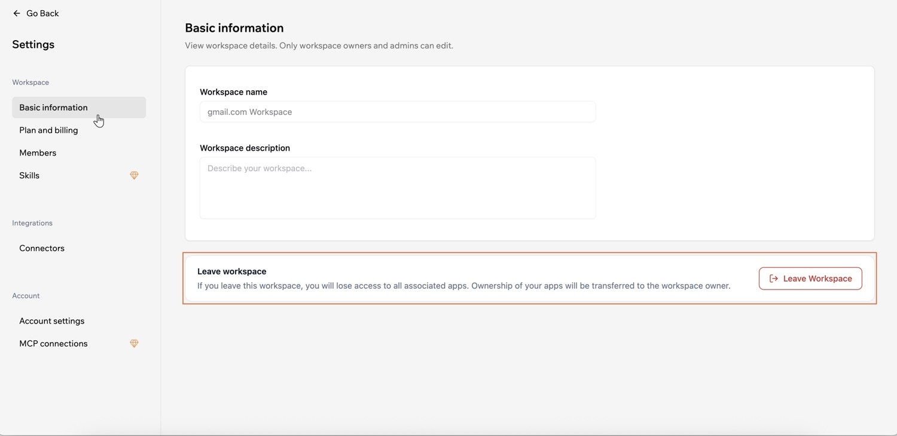Select Basic information in the sidebar
This screenshot has height=436, width=897.
[53, 108]
